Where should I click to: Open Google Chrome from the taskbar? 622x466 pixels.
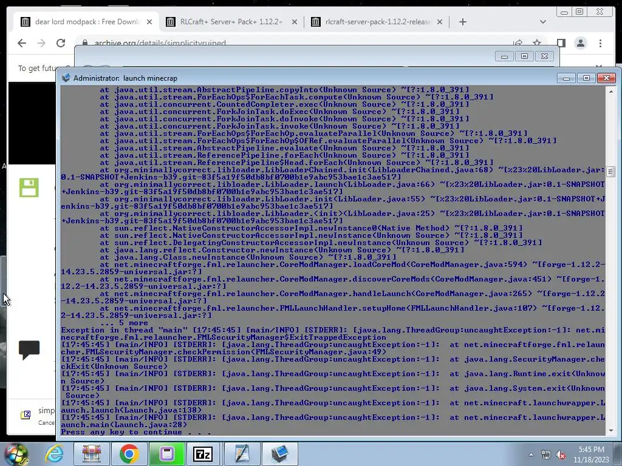129,454
